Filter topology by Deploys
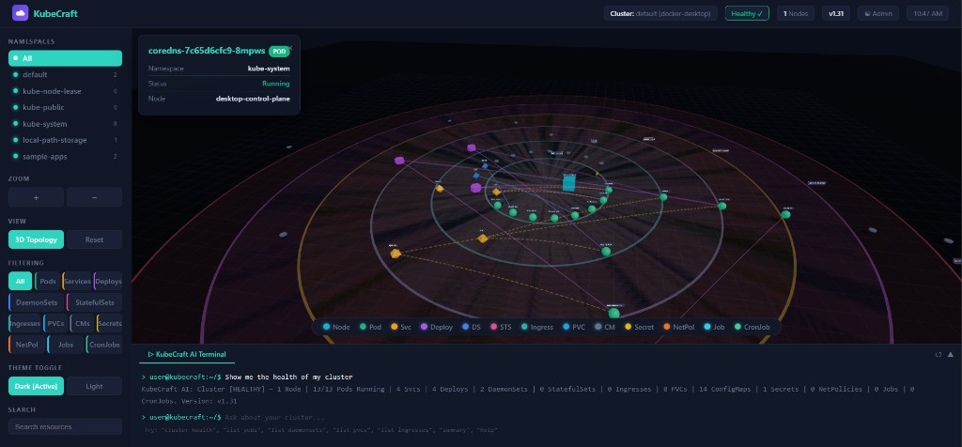The height and width of the screenshot is (447, 962). pos(108,282)
